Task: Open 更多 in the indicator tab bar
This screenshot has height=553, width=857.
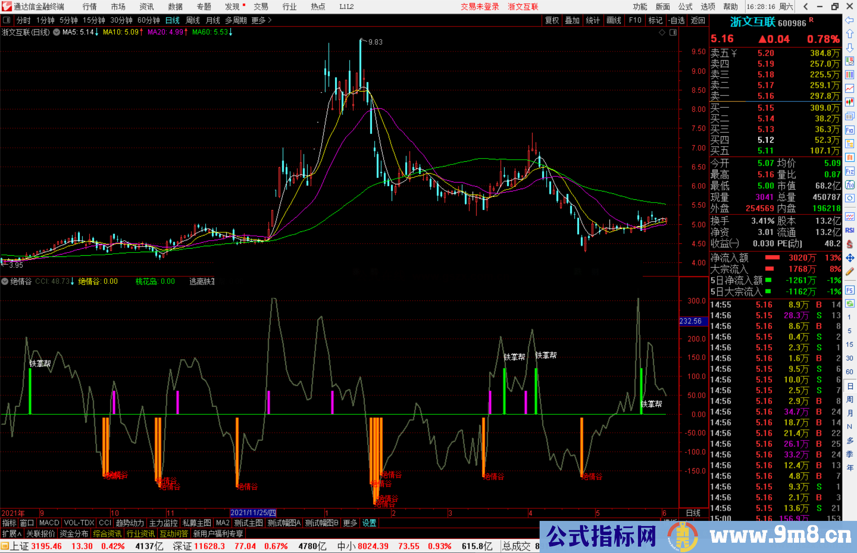Action: pos(350,523)
